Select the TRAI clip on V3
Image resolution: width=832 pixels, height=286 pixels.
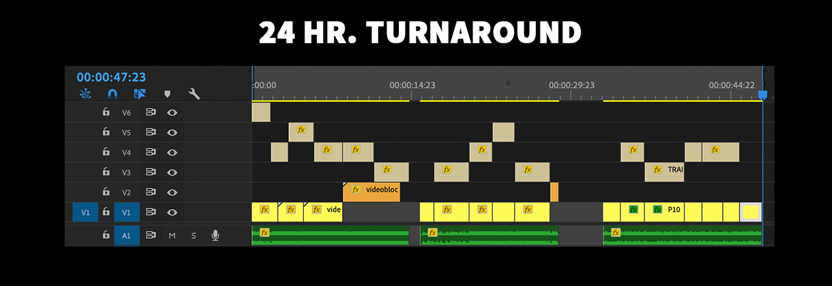665,172
